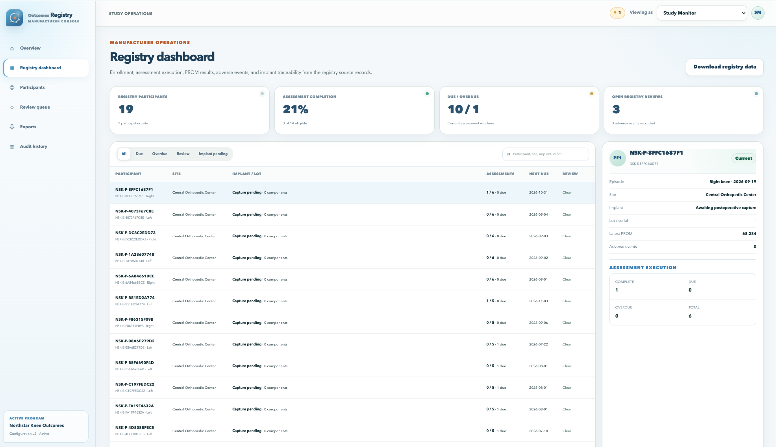Click the Overdue count tile in Assessment Execution
Screen dimensions: 776x447
click(x=646, y=312)
